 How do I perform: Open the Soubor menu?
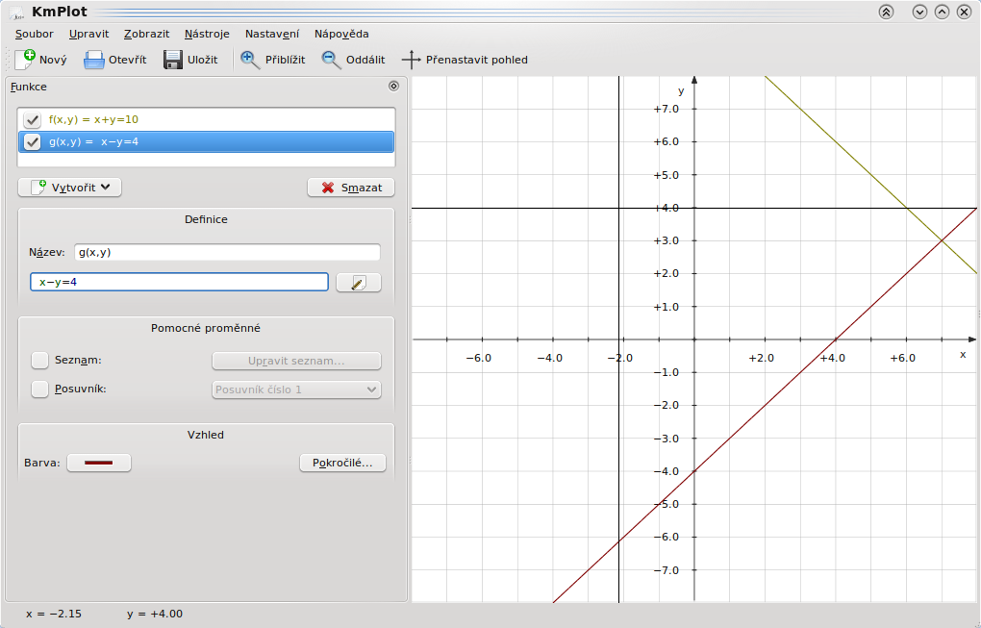(35, 34)
